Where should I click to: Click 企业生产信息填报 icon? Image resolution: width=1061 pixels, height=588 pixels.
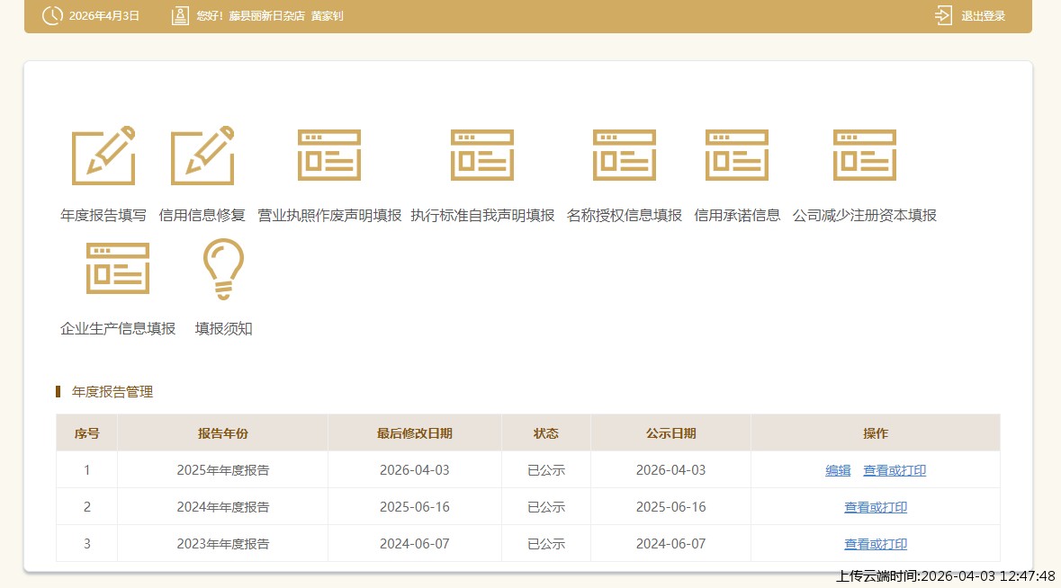click(118, 268)
